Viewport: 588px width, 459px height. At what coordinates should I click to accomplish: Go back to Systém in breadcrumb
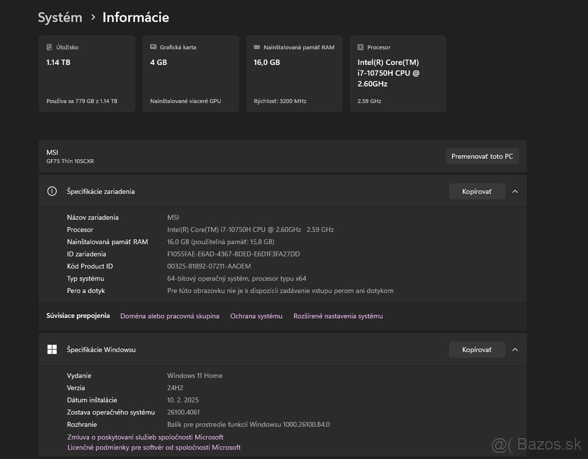pyautogui.click(x=60, y=18)
